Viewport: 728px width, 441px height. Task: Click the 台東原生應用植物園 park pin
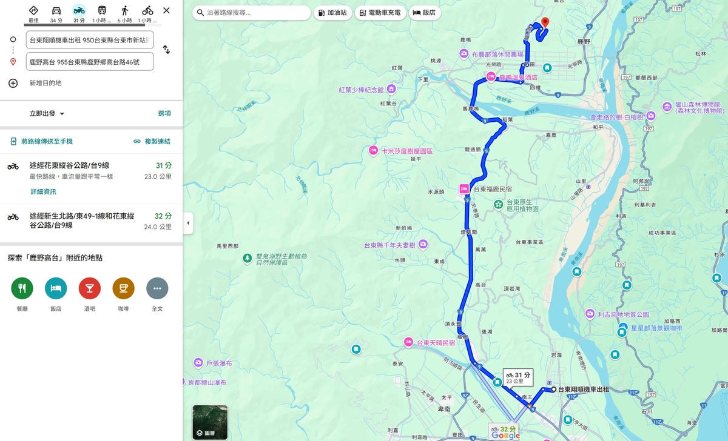pos(498,205)
